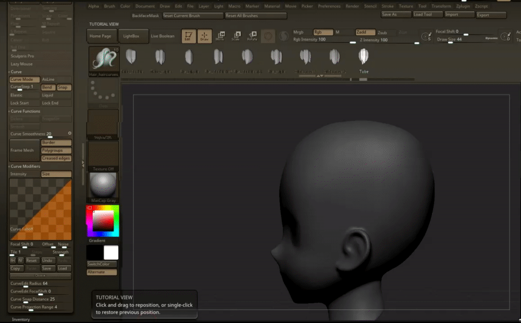521x323 pixels.
Task: Click Reset All Brushes
Action: tap(255, 16)
